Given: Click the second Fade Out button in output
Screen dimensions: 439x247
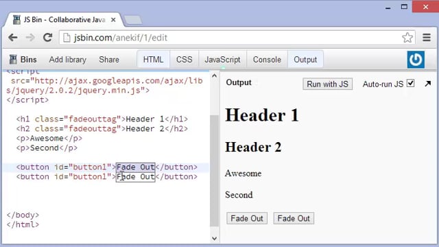Looking at the screenshot, I should pos(294,218).
